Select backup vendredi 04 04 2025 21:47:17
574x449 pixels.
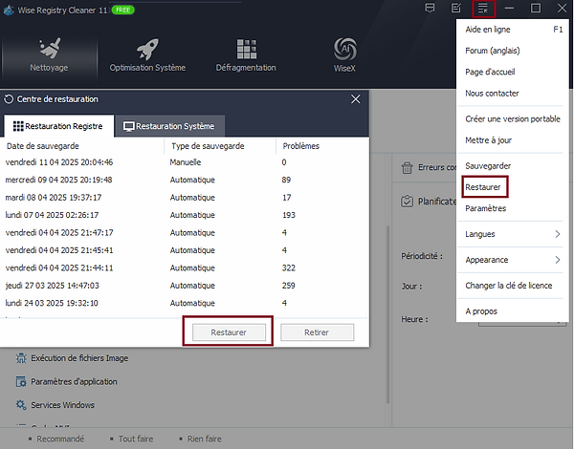tap(185, 232)
